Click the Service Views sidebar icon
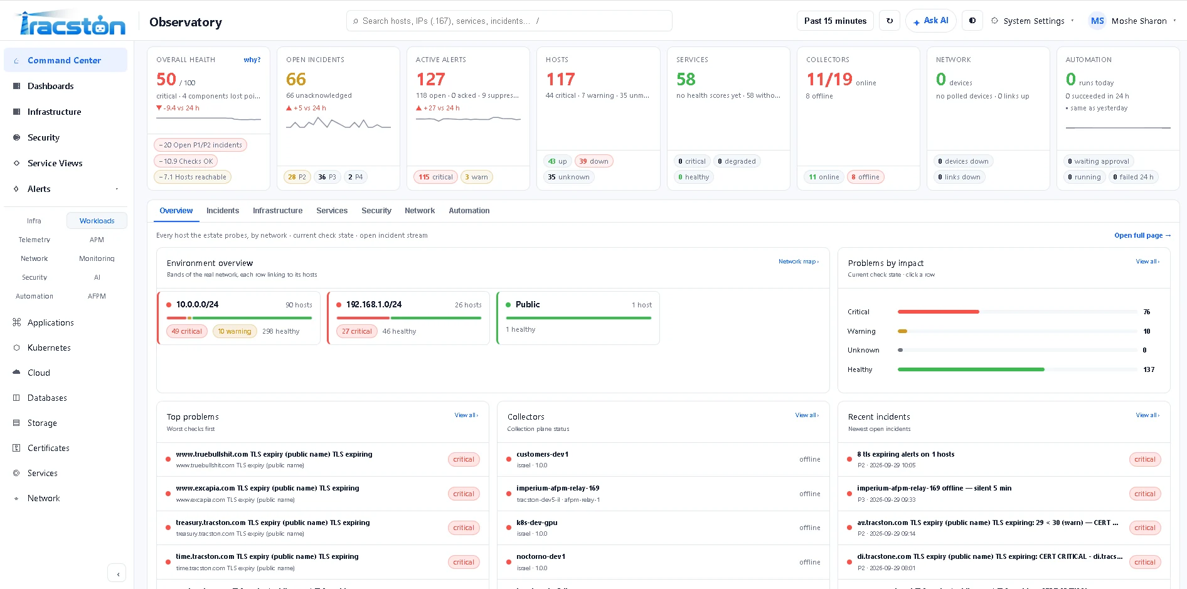This screenshot has height=589, width=1187. [x=16, y=163]
